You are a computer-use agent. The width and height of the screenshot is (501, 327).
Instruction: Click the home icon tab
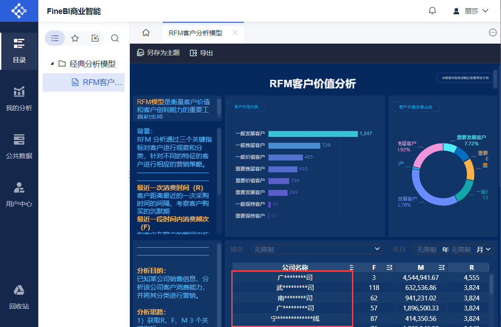coord(146,33)
